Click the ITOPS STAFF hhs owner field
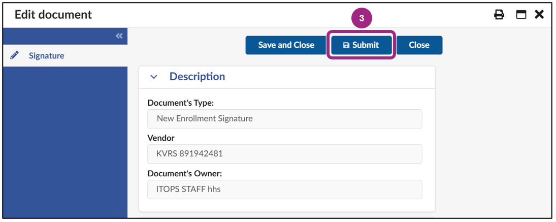556x222 pixels. click(284, 189)
